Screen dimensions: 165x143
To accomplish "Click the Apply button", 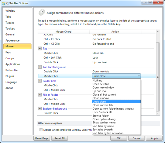I will (154, 138).
